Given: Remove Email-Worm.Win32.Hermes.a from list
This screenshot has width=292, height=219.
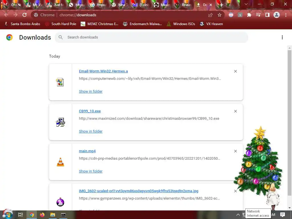Looking at the screenshot, I should click(x=235, y=71).
